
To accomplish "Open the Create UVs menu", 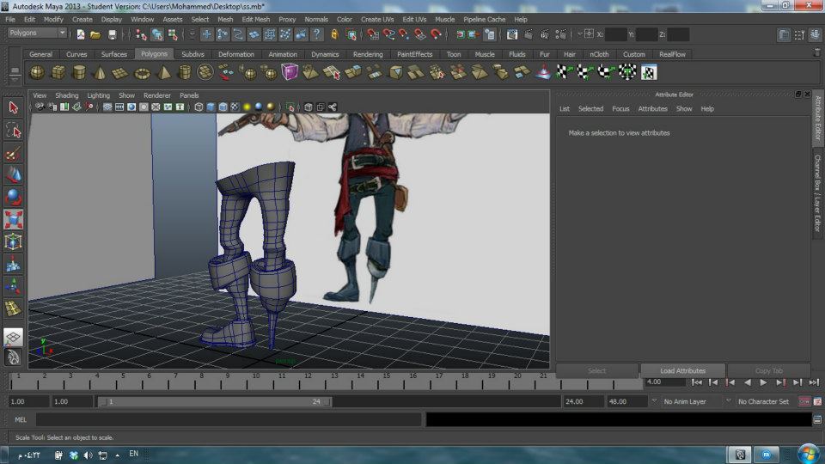I will (x=377, y=19).
